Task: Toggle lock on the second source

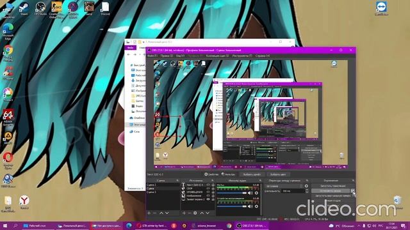Action: 213,188
